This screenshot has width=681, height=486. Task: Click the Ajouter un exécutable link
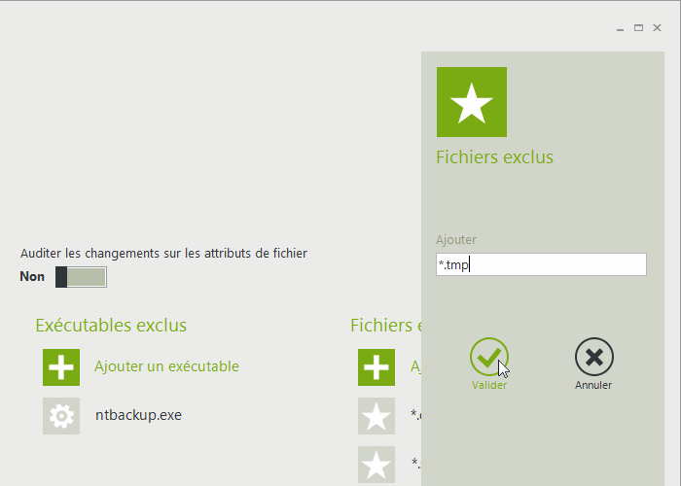click(166, 366)
